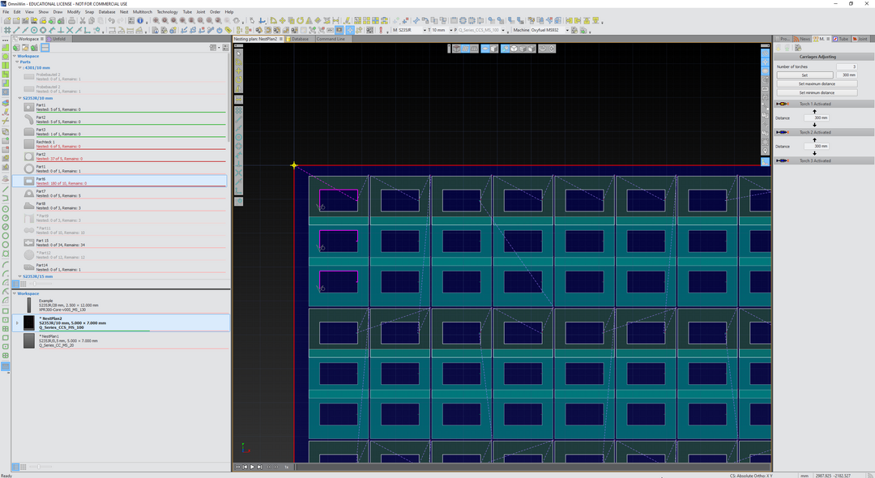This screenshot has height=478, width=875.
Task: Click up arrow above Torch 1 distance
Action: [x=814, y=112]
